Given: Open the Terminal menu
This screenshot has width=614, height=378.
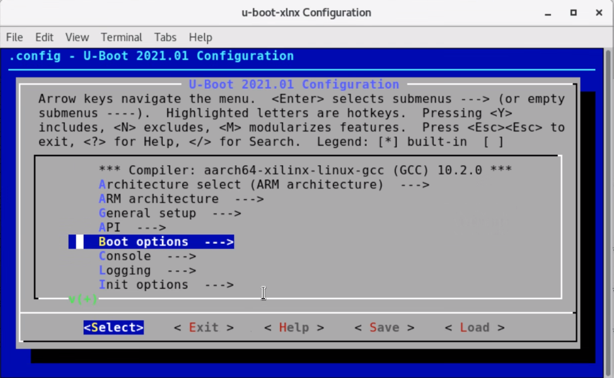Looking at the screenshot, I should (x=121, y=37).
